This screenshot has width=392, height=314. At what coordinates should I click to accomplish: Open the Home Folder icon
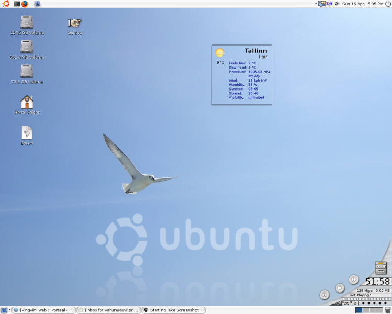pyautogui.click(x=27, y=105)
